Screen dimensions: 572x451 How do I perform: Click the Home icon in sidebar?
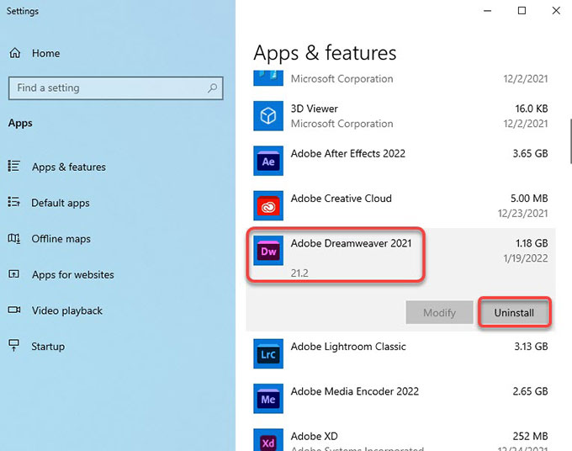click(15, 53)
